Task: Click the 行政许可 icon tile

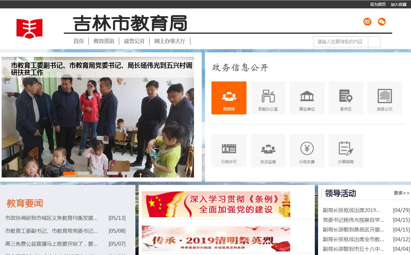Action: point(229,150)
